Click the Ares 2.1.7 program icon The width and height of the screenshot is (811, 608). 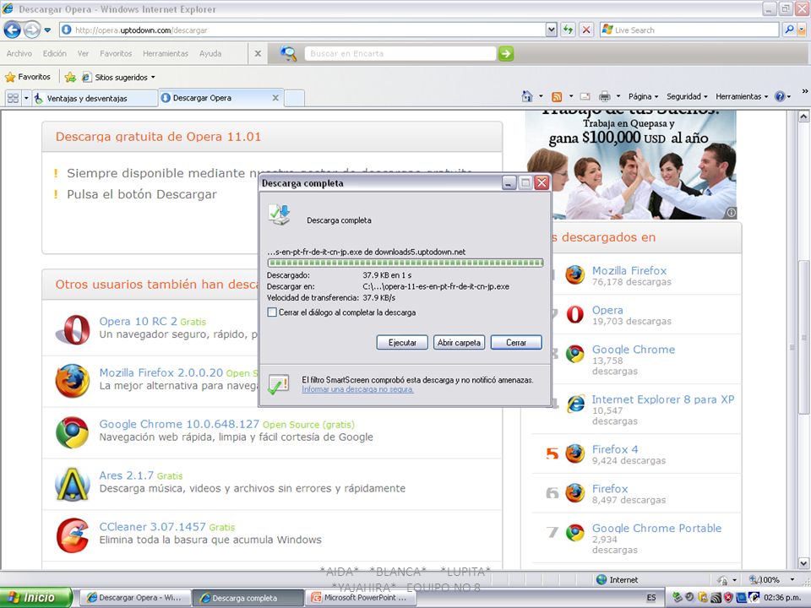73,484
